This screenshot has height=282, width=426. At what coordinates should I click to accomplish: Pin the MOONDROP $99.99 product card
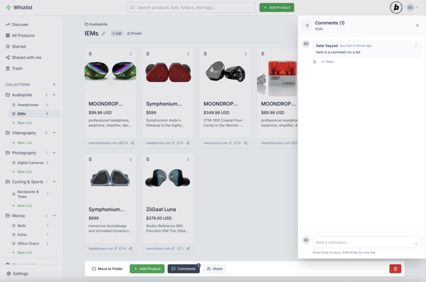[90, 54]
